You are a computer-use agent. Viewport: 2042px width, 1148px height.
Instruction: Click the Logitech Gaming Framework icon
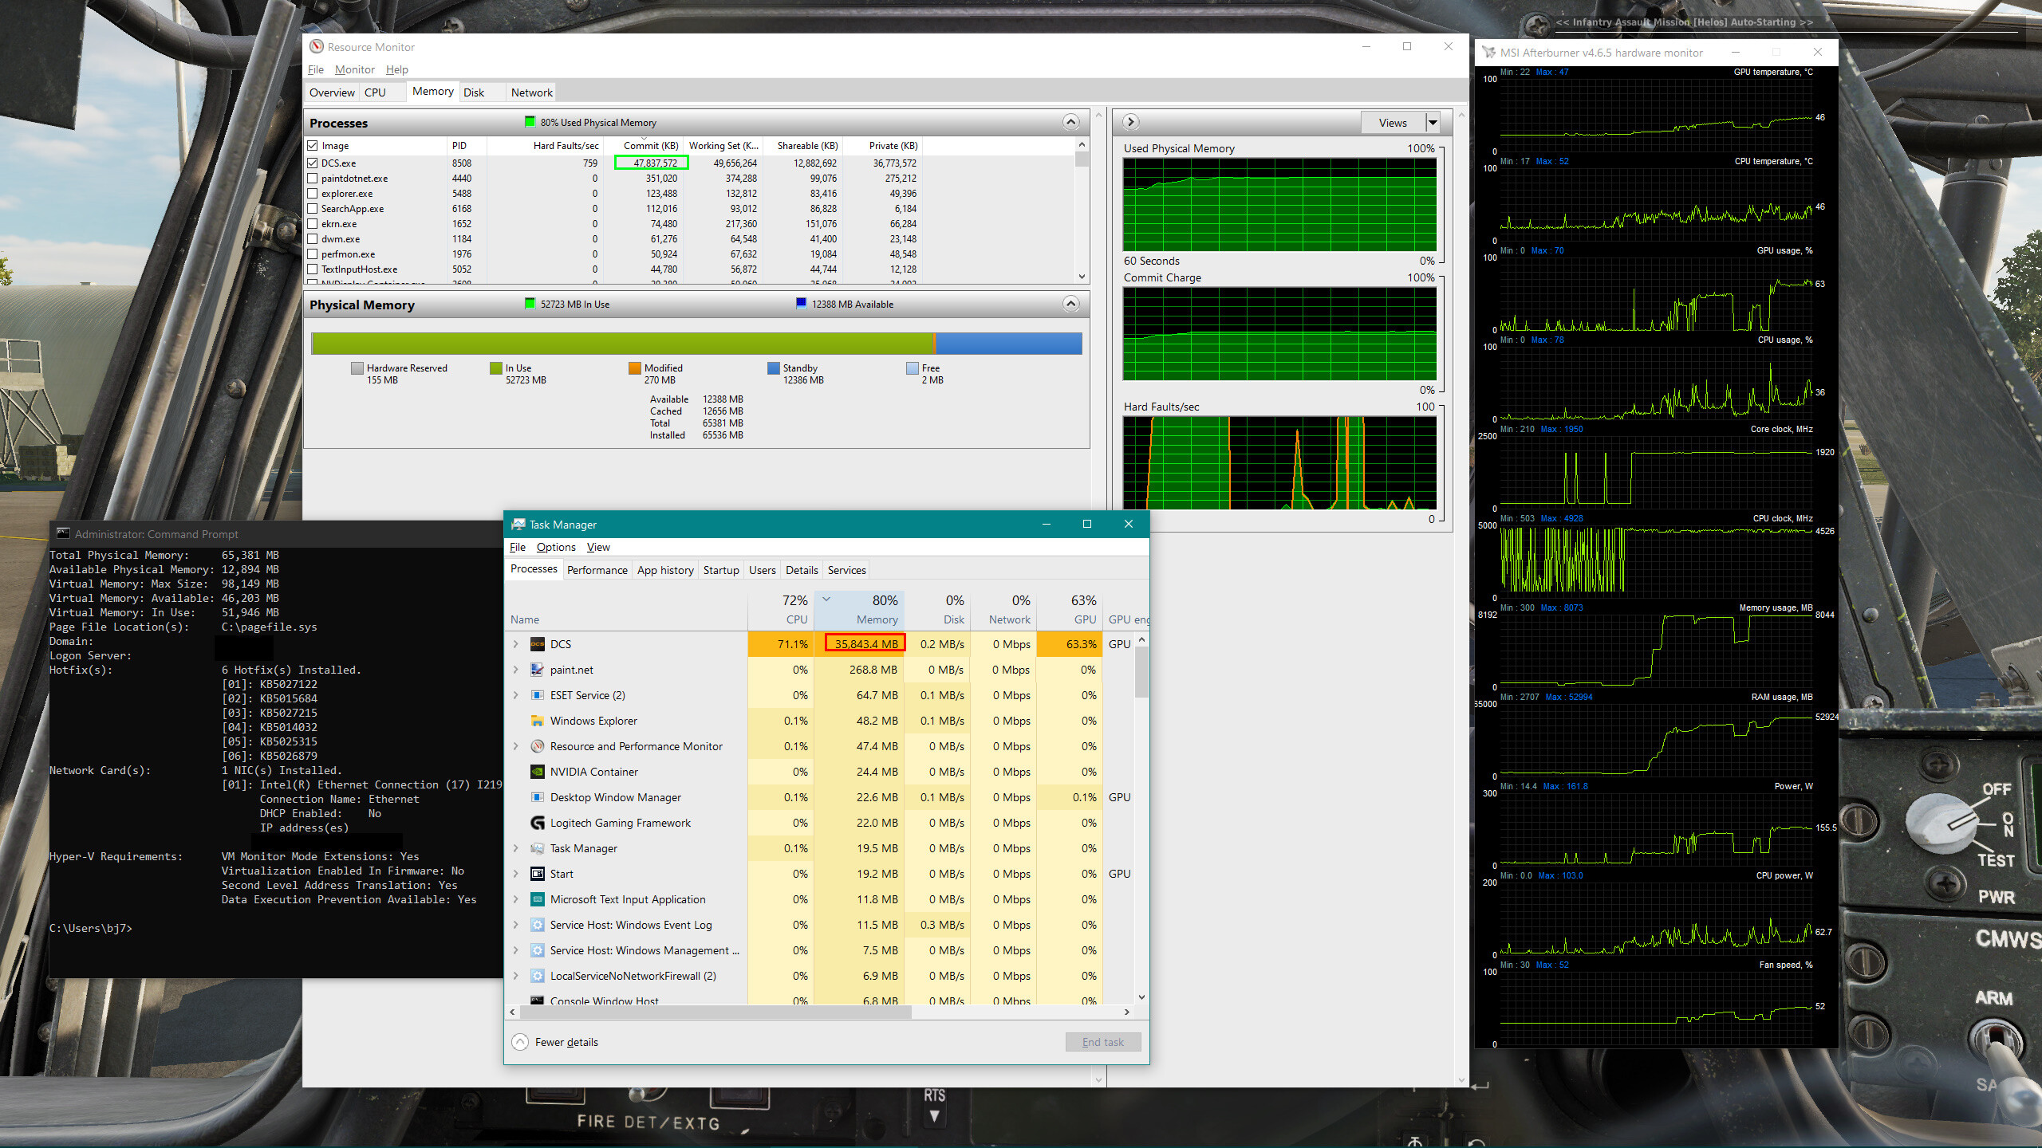coord(537,823)
